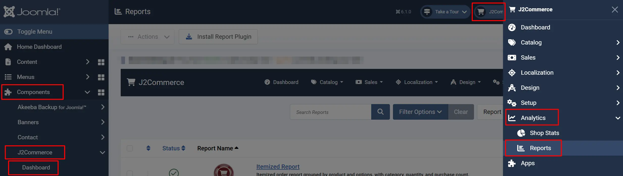Tick the select-all checkbox in table header
The image size is (623, 176).
coord(130,148)
